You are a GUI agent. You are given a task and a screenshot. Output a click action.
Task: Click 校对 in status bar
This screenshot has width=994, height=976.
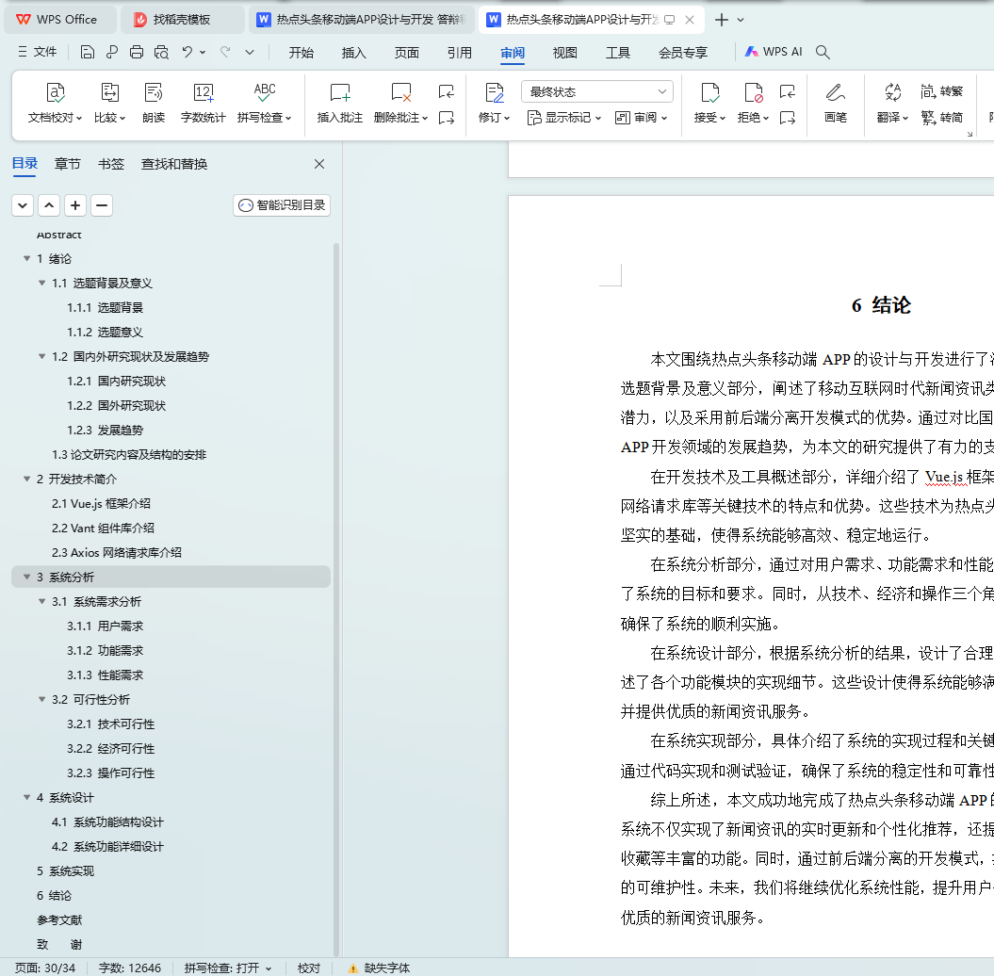[x=309, y=968]
